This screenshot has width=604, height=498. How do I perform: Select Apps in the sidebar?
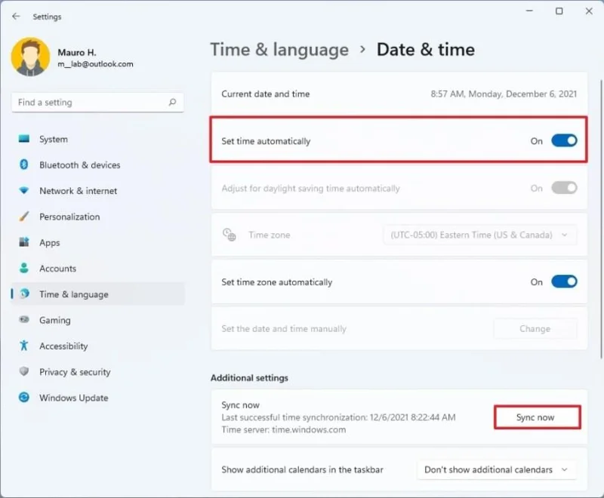coord(97,242)
